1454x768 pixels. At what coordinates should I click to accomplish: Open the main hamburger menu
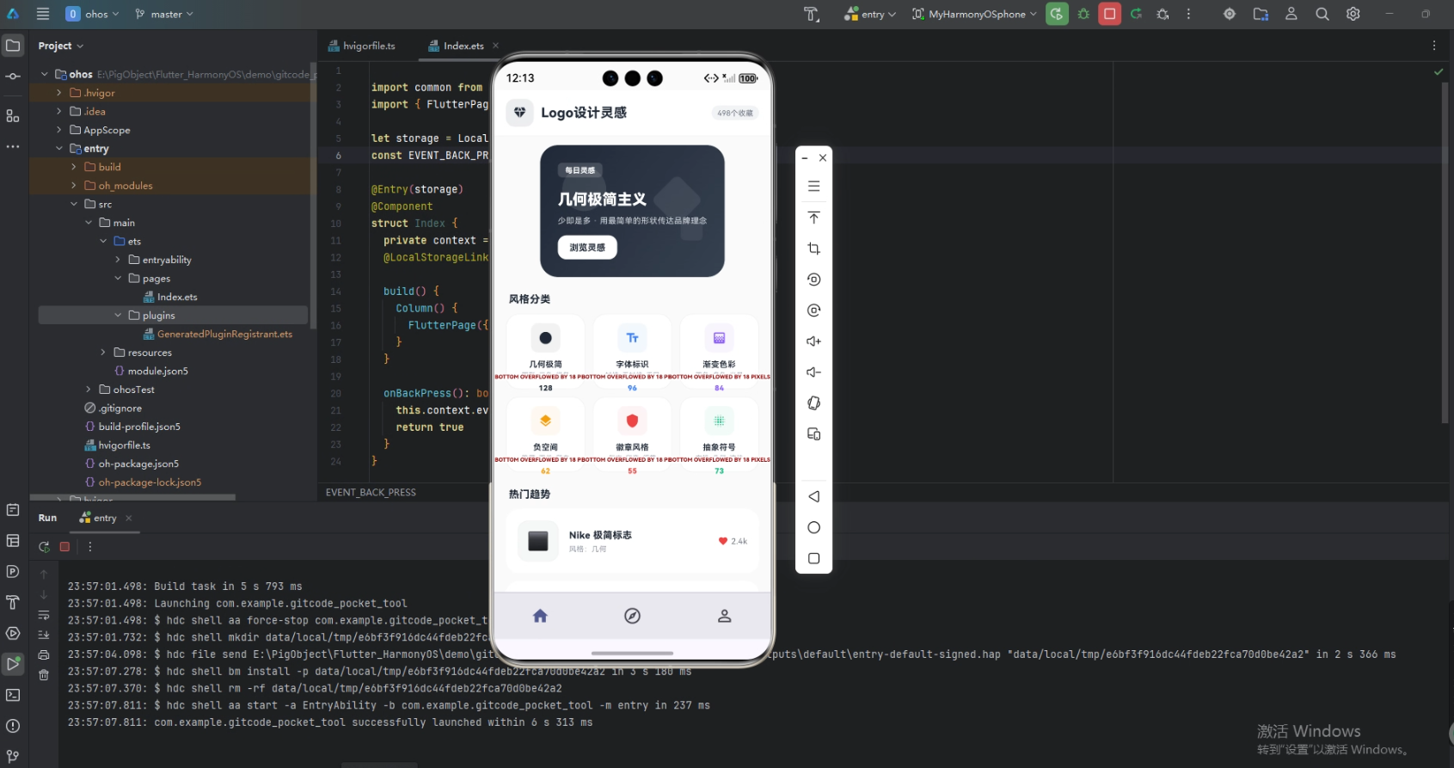[x=43, y=14]
